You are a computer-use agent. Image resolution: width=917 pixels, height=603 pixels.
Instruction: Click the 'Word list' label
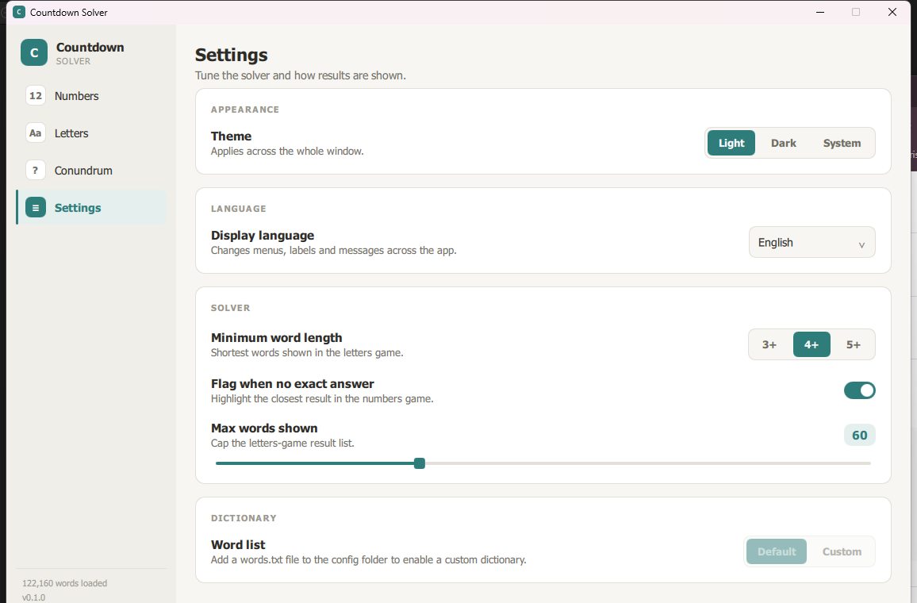tap(238, 544)
